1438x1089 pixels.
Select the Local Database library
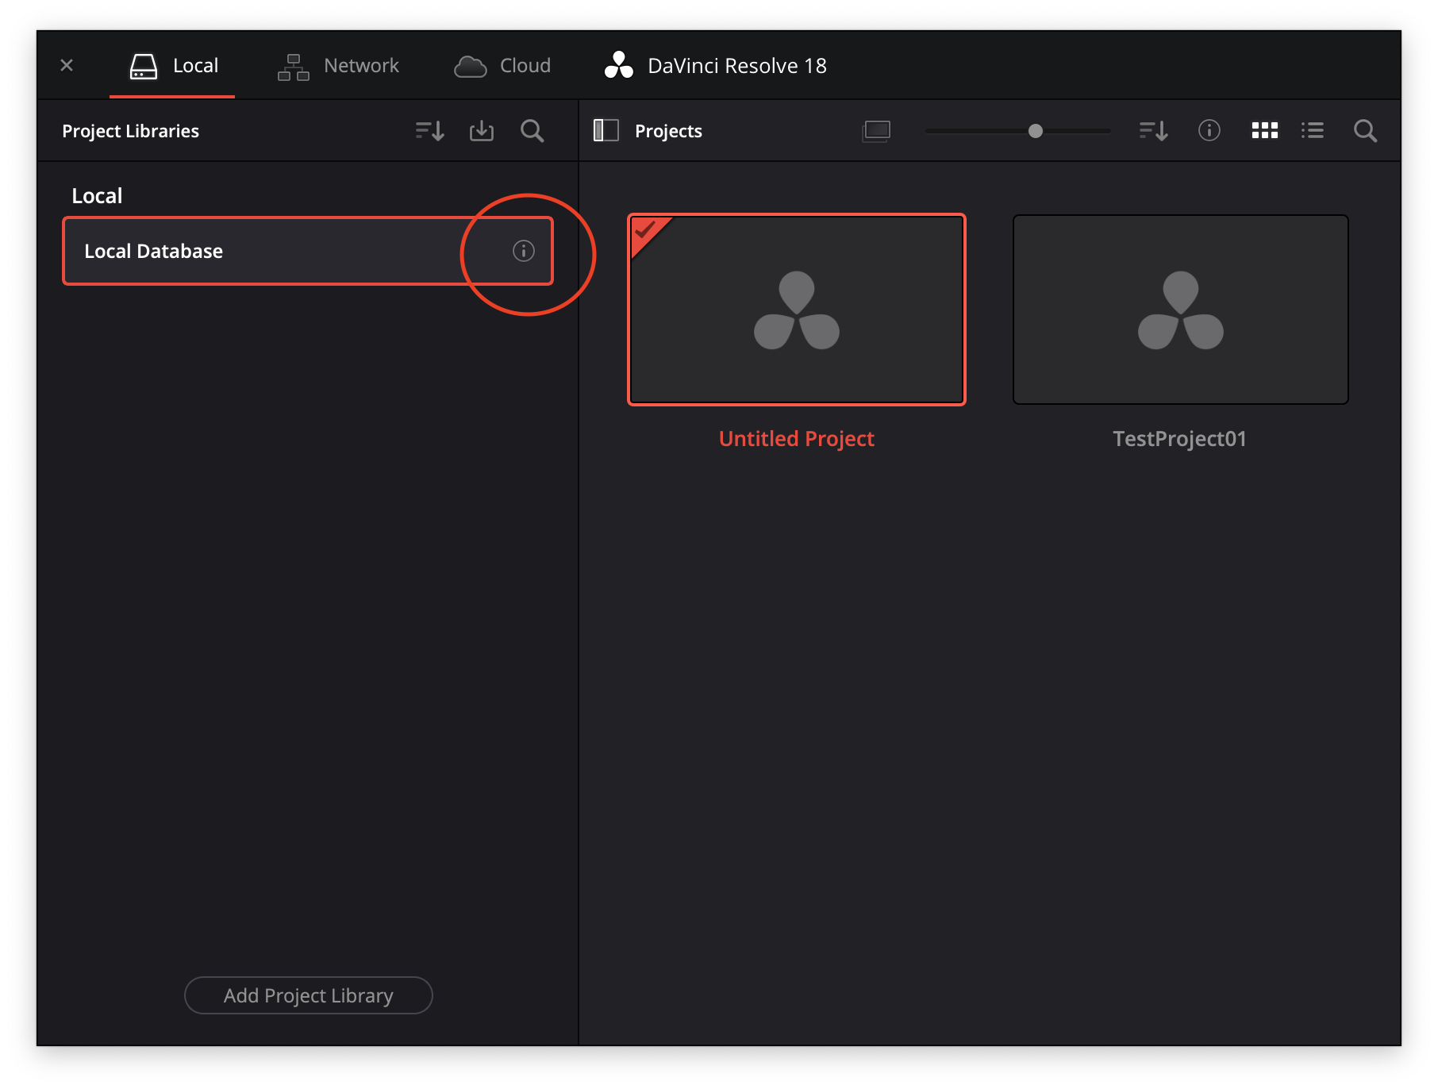(308, 251)
